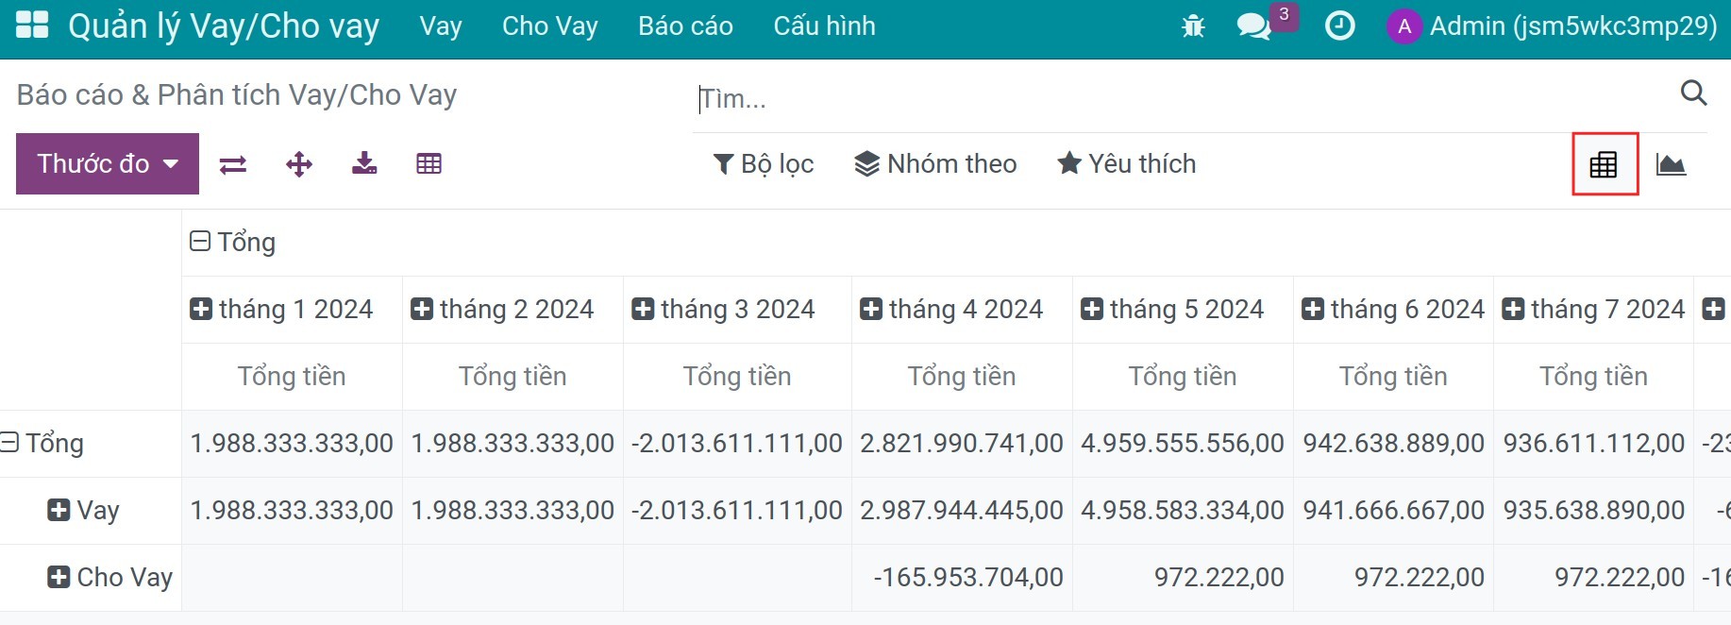Sort by Tổng tiền under tháng 6 2024
This screenshot has height=625, width=1731.
point(1393,377)
